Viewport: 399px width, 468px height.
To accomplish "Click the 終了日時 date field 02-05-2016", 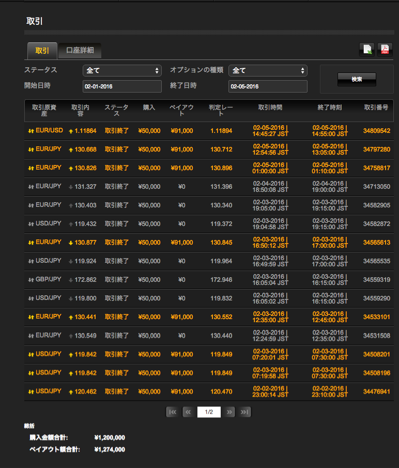I will tap(268, 86).
